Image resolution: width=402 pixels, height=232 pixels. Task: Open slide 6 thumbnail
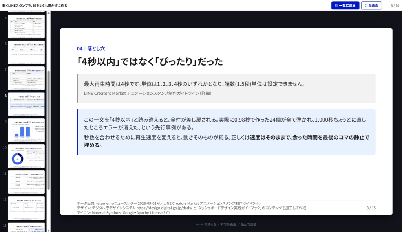click(x=26, y=52)
